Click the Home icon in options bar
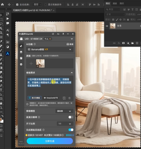The image size is (141, 149). pyautogui.click(x=2, y=5)
